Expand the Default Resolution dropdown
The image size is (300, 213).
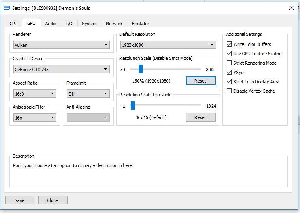pos(168,45)
